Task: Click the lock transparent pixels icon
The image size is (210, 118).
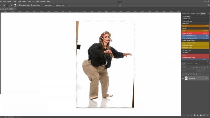Action: coord(186,74)
